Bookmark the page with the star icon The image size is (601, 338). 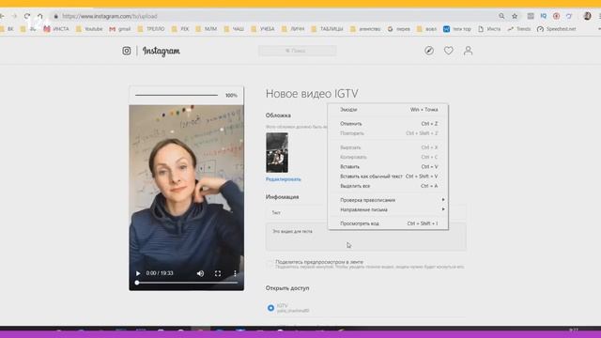(515, 16)
